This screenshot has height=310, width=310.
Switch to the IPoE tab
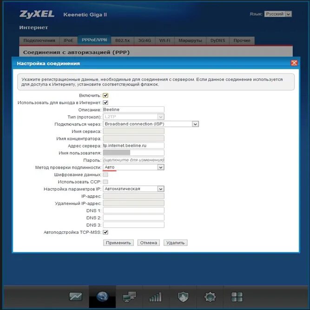click(68, 40)
